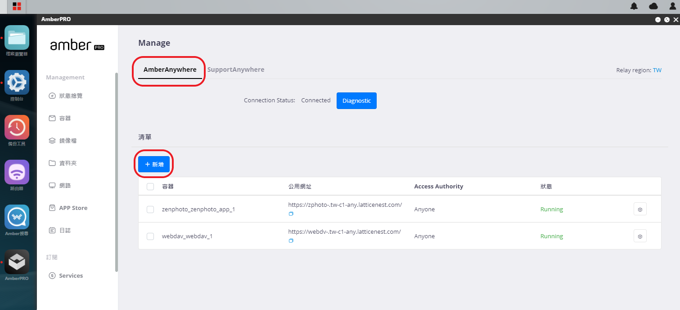Click the Running status for webdav_webdav_1
The height and width of the screenshot is (310, 680).
(552, 236)
